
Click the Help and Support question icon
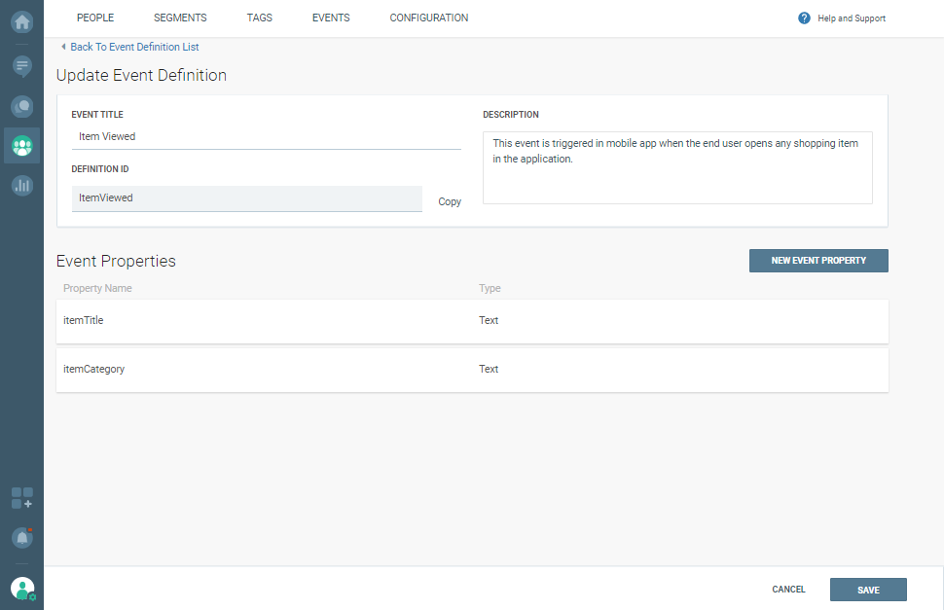804,18
